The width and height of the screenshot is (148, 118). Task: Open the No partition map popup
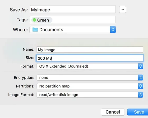(x=90, y=86)
